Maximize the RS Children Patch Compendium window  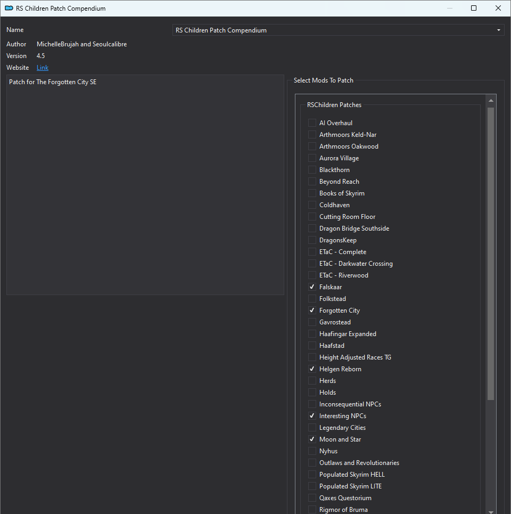coord(474,8)
